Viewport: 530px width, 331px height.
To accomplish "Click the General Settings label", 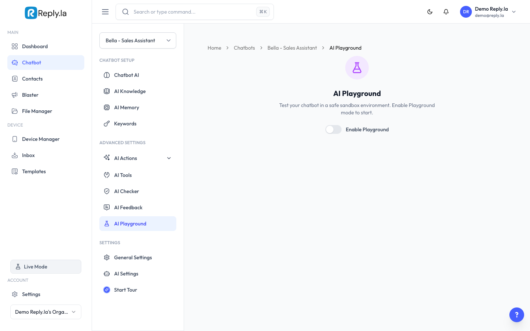I will point(133,257).
